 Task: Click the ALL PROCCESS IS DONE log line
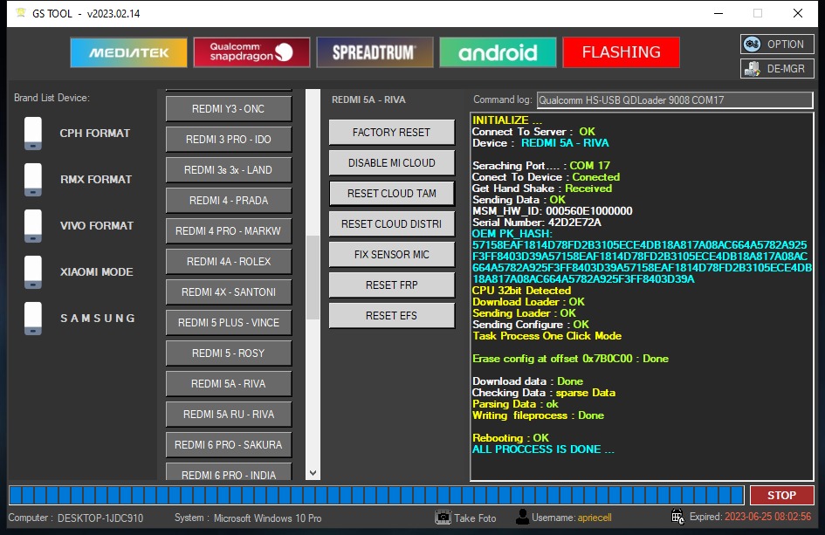543,449
